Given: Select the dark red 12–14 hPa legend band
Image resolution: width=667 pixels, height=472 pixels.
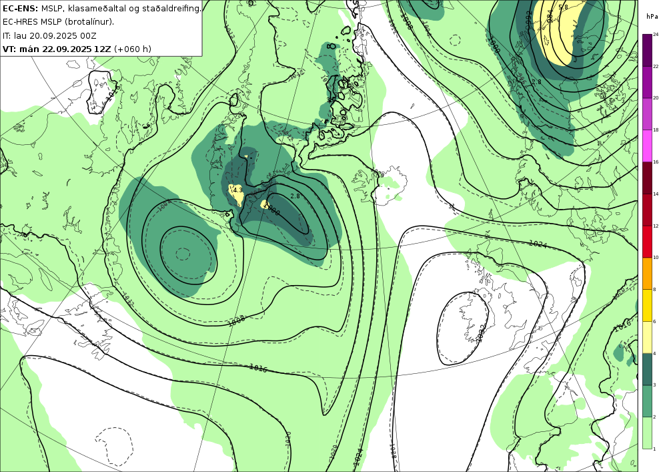Looking at the screenshot, I should pyautogui.click(x=647, y=210).
